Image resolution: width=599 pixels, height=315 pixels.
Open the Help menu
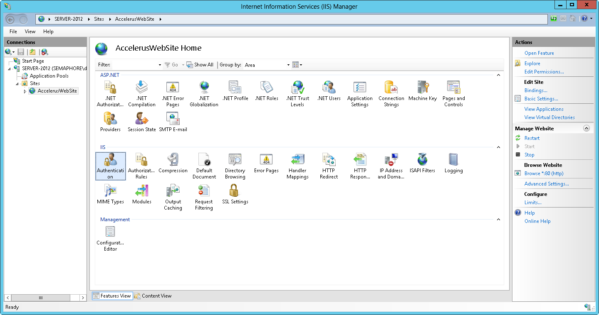[48, 32]
